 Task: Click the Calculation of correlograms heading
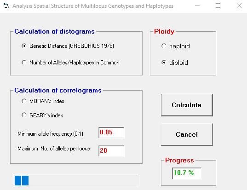click(58, 91)
